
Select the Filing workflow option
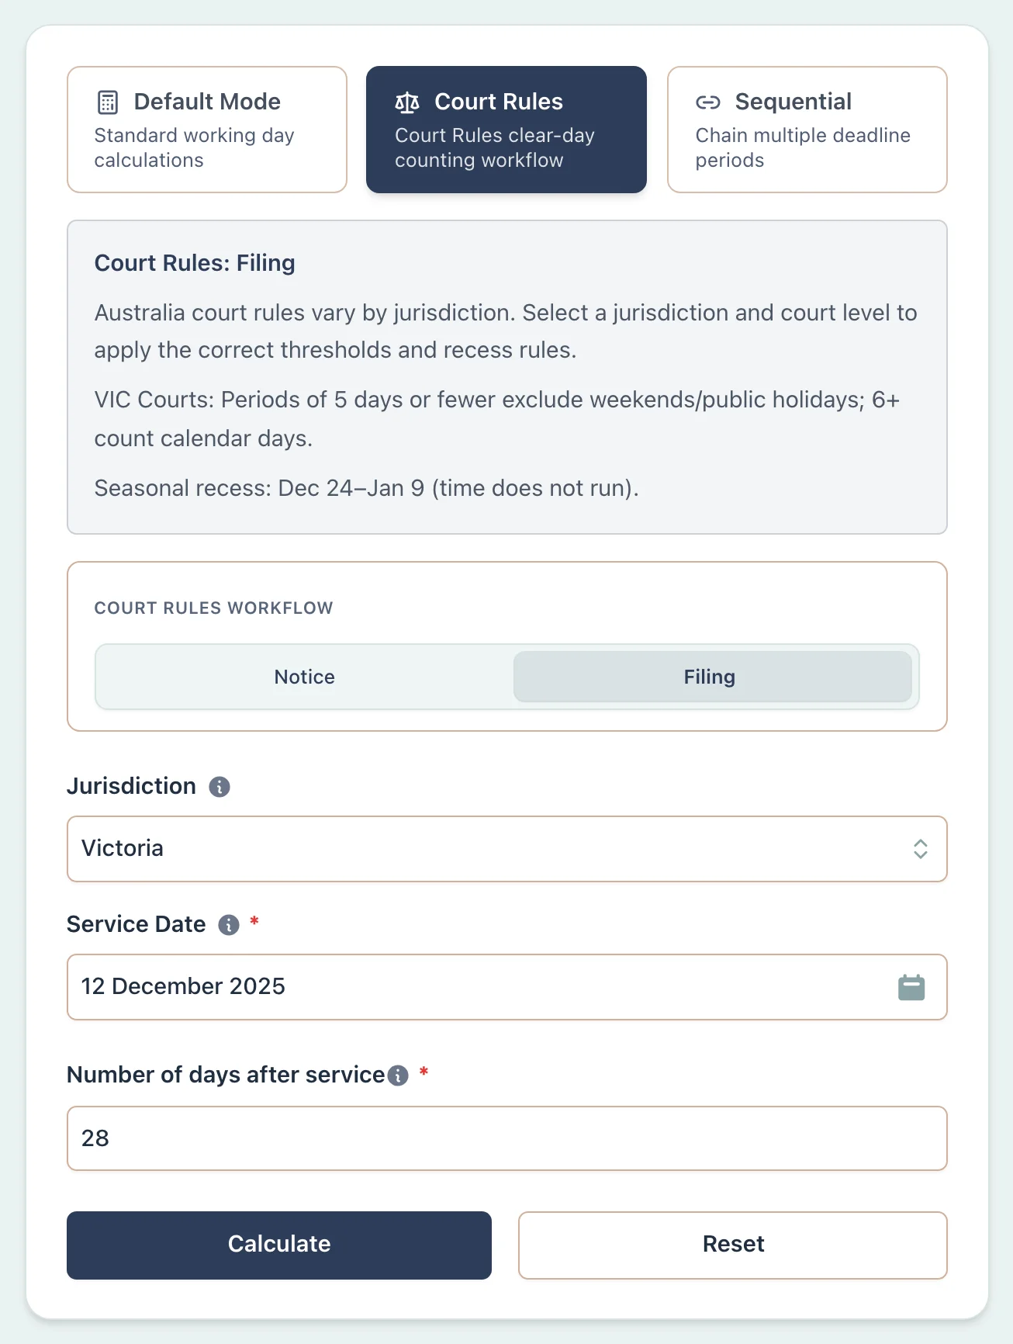coord(711,677)
